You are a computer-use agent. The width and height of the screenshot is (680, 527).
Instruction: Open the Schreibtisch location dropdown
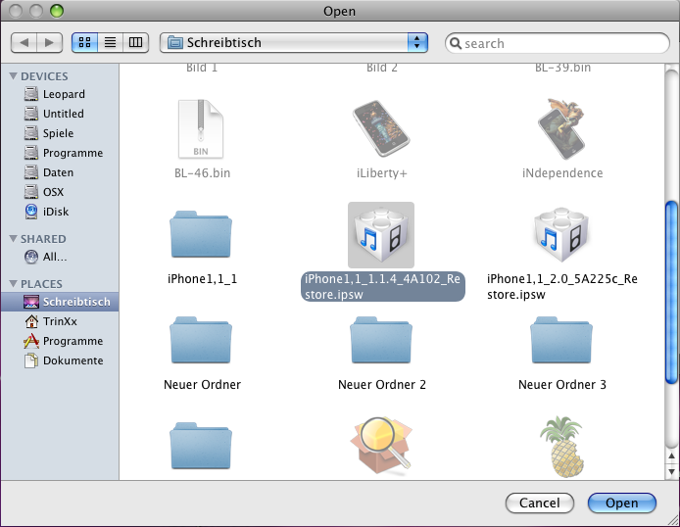pos(294,43)
